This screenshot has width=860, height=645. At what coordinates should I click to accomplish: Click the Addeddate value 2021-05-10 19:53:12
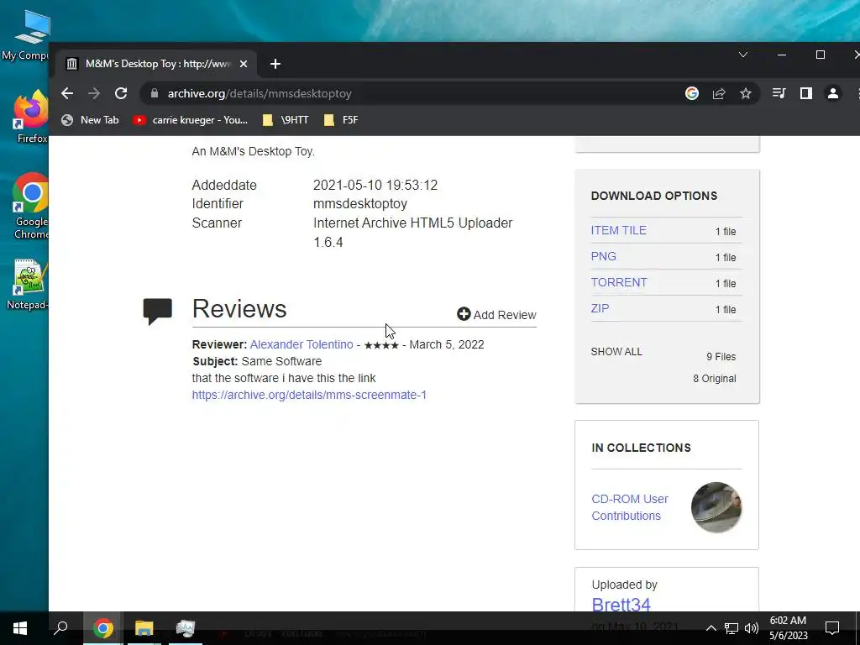375,185
